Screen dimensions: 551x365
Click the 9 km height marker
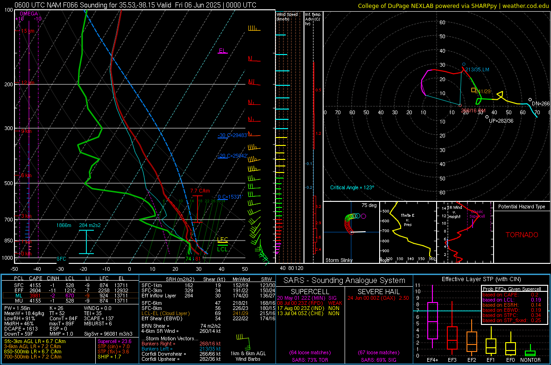pyautogui.click(x=26, y=131)
